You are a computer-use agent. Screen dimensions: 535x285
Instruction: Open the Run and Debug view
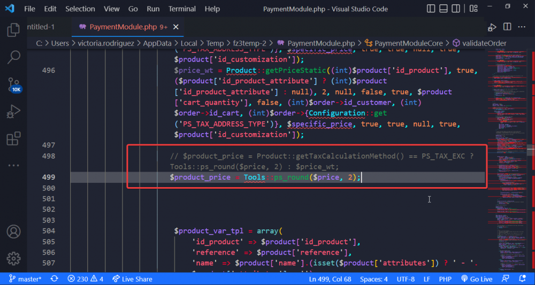(14, 112)
